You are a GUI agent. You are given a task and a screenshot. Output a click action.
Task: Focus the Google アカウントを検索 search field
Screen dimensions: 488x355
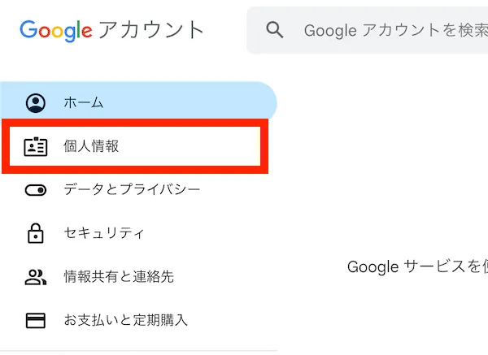pyautogui.click(x=390, y=31)
